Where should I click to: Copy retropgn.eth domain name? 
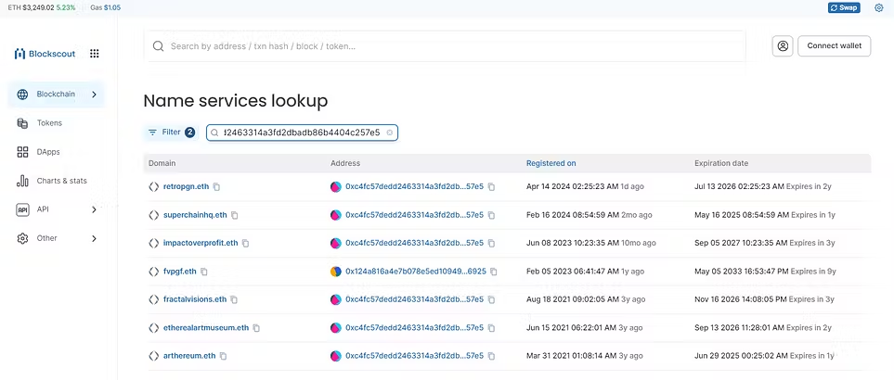point(216,187)
